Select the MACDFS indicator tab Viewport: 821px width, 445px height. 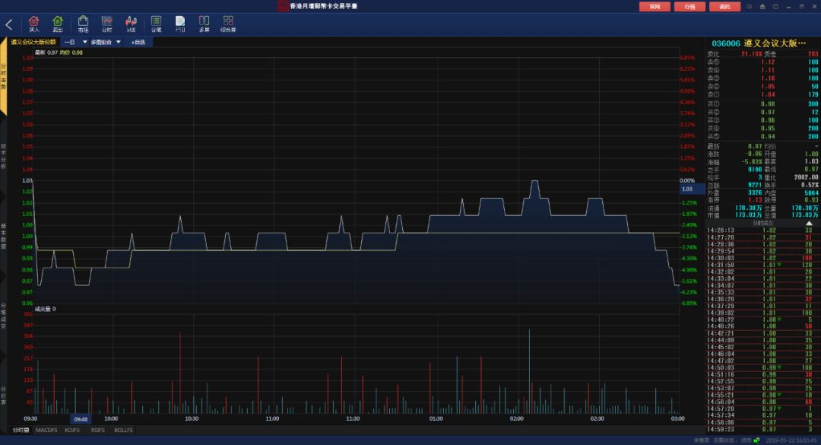(46, 430)
